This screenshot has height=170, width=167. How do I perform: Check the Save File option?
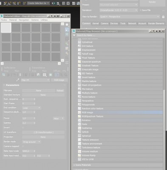(x=141, y=10)
